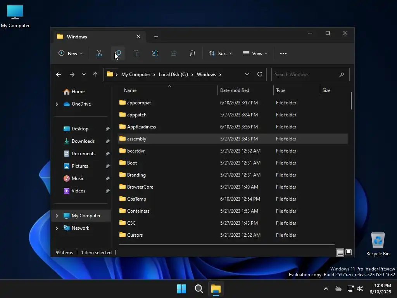Select the BrowserCore folder
Viewport: 397px width, 298px height.
pos(233,187)
